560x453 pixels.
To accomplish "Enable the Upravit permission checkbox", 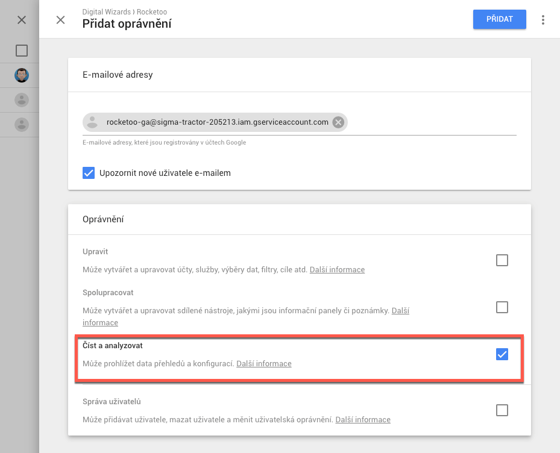I will [502, 260].
